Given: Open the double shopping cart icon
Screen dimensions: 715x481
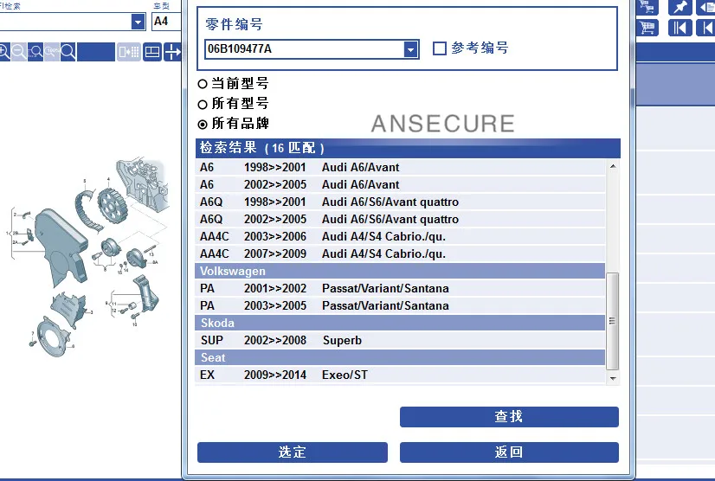Looking at the screenshot, I should 647,6.
